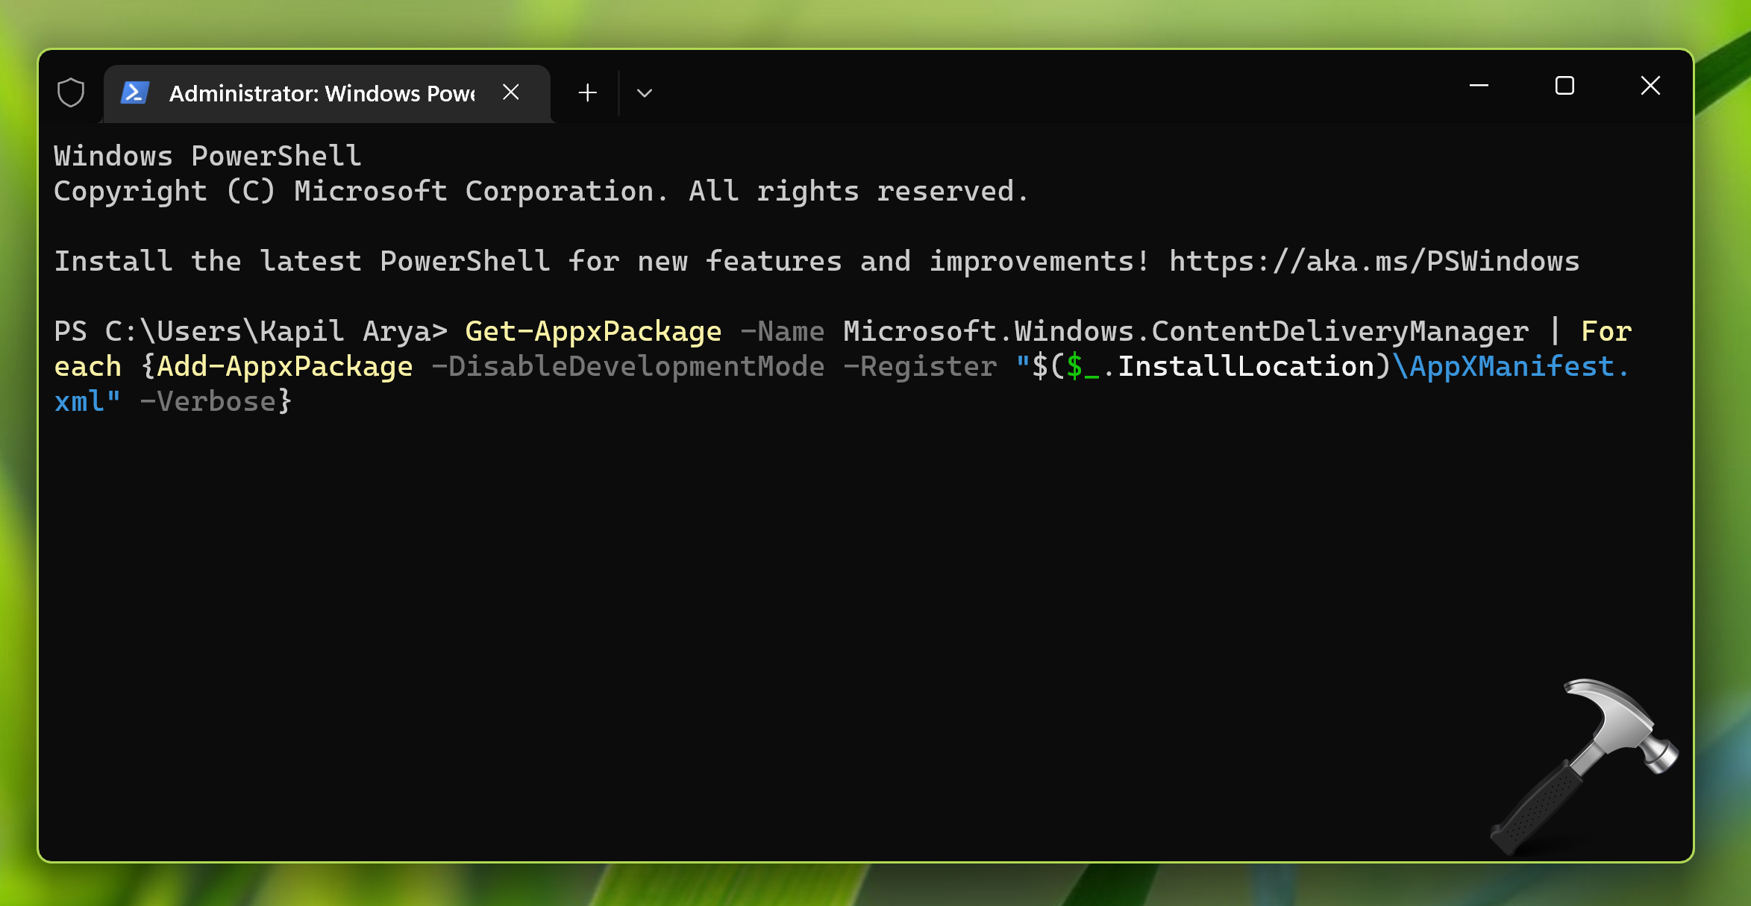Open the https://aka.ms/PSWindows link

(1373, 262)
